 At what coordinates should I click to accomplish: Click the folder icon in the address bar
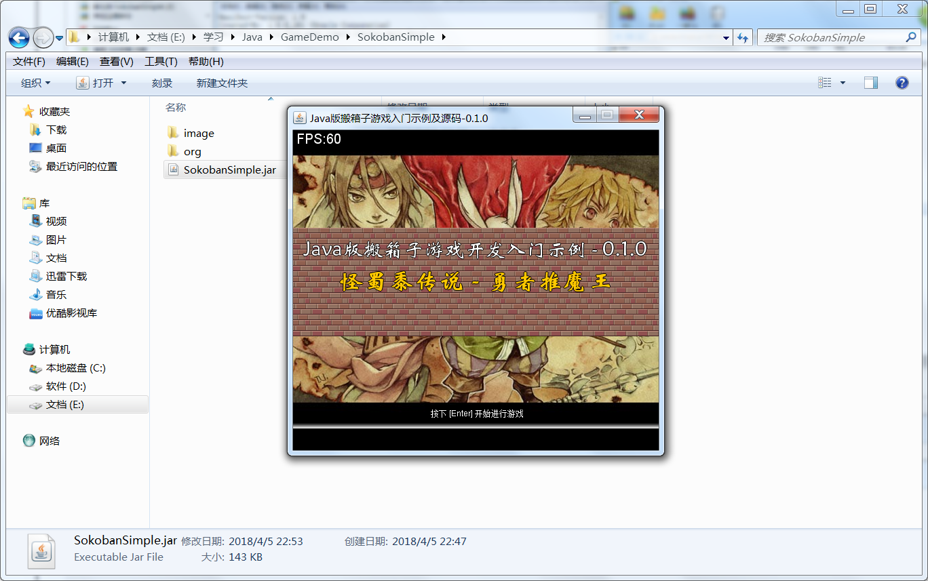click(74, 37)
